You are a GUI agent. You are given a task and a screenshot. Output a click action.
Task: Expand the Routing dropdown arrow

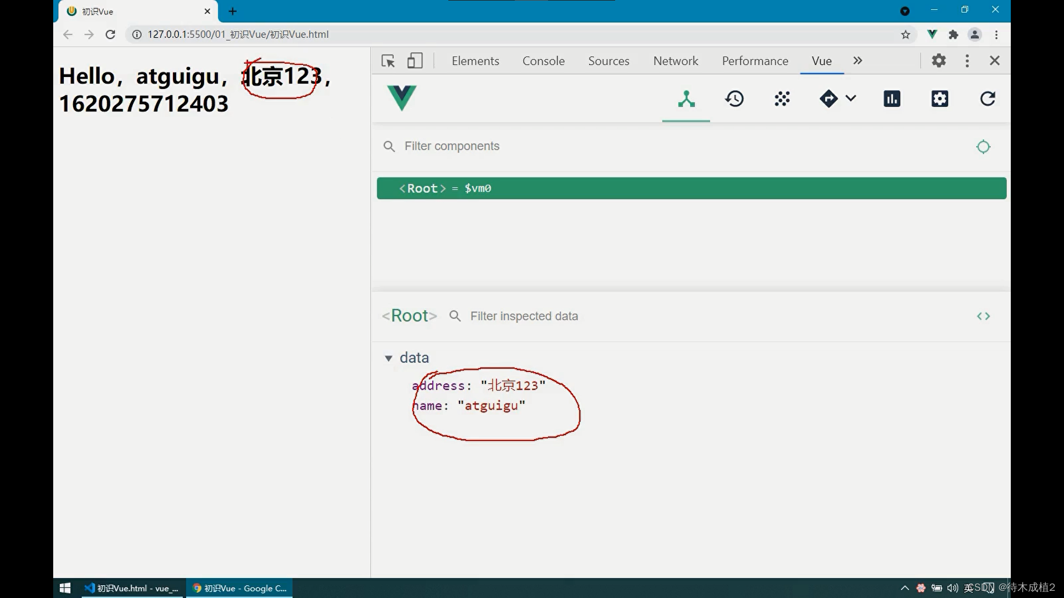tap(851, 99)
